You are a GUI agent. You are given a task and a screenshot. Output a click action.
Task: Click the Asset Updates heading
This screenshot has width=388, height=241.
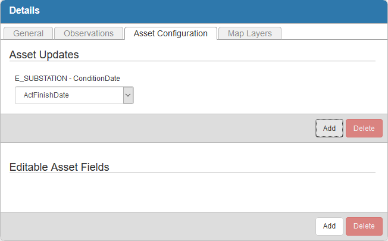[x=44, y=55]
